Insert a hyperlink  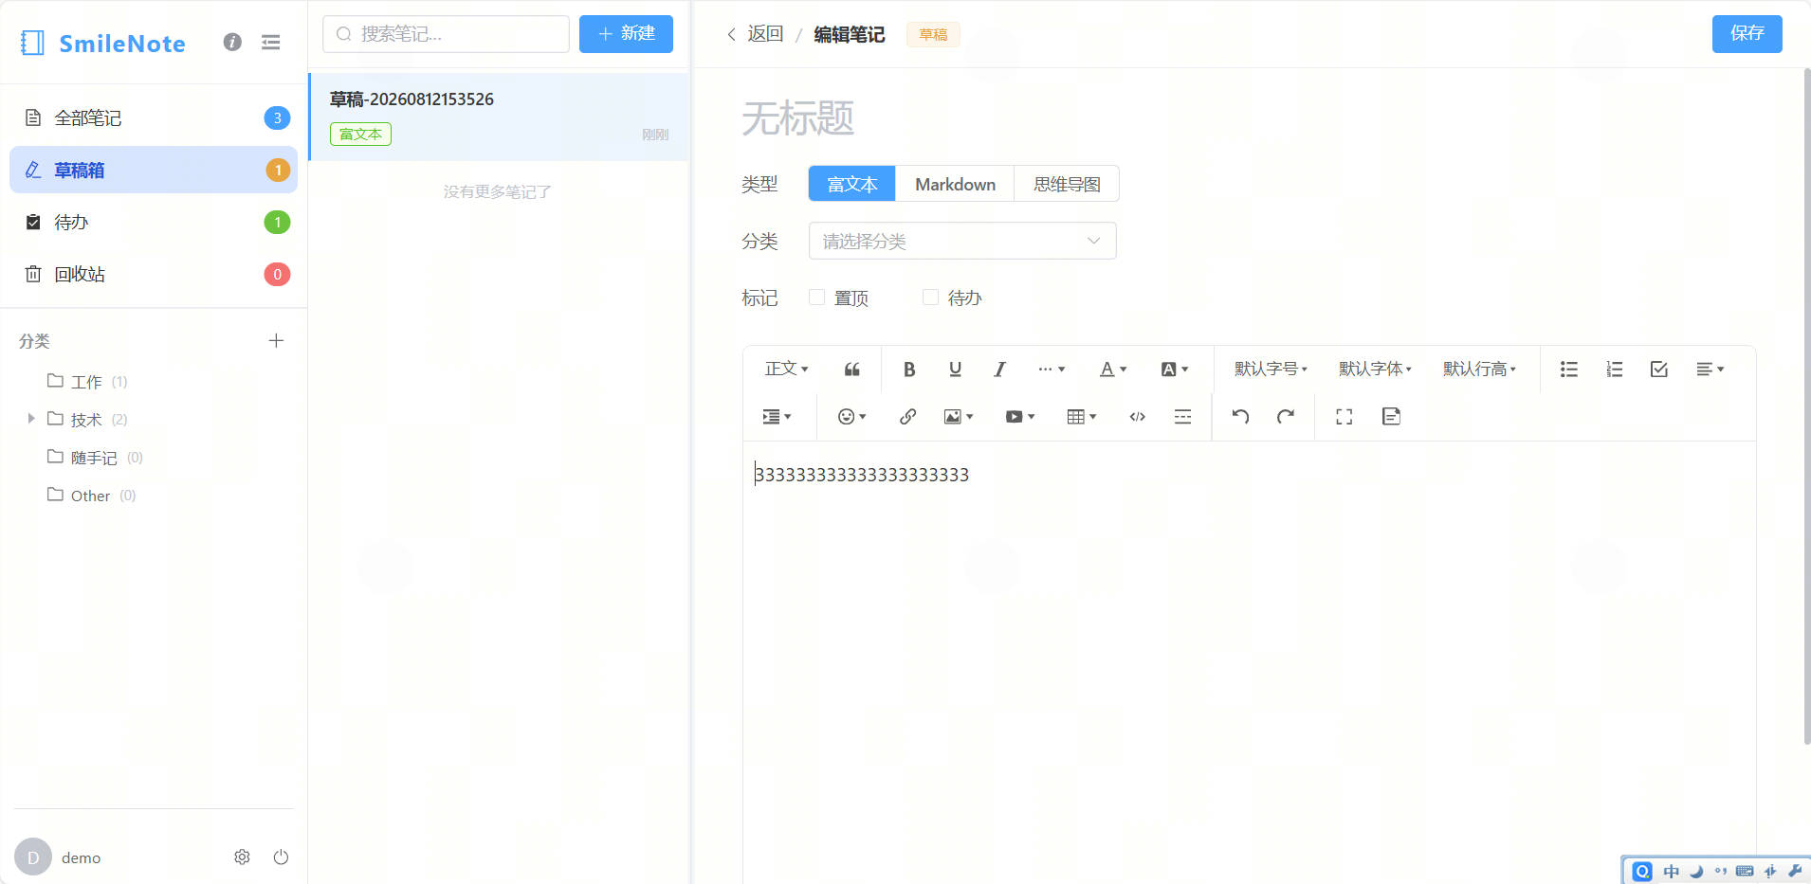tap(907, 417)
